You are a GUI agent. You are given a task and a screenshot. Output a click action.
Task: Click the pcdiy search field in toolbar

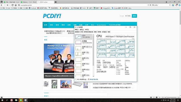(161, 5)
